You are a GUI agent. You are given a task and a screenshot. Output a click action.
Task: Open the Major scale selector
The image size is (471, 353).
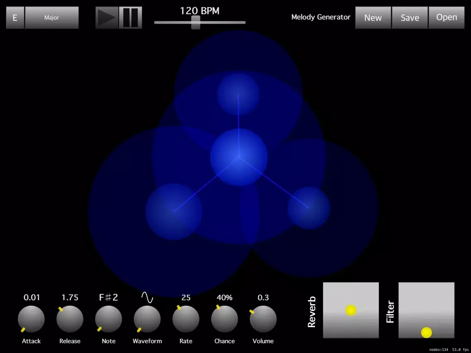52,18
